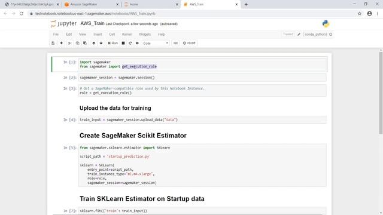Screen dimensions: 383x215
Task: Click the Jupyter logo
Action: [x=63, y=24]
